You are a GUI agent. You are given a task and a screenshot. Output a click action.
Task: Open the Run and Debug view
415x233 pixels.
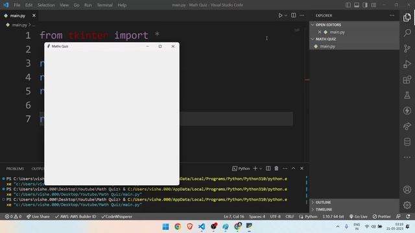point(407,64)
